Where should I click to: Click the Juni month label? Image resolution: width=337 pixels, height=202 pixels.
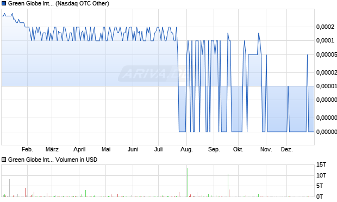(133, 149)
